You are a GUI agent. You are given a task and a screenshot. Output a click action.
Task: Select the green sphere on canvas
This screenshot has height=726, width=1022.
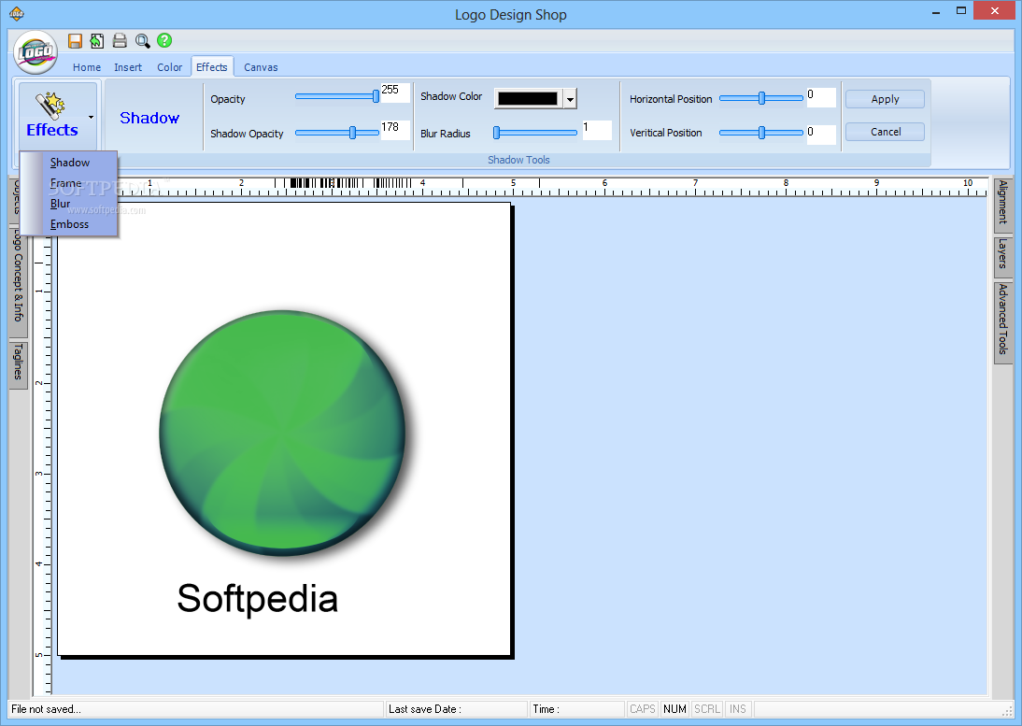tap(282, 434)
